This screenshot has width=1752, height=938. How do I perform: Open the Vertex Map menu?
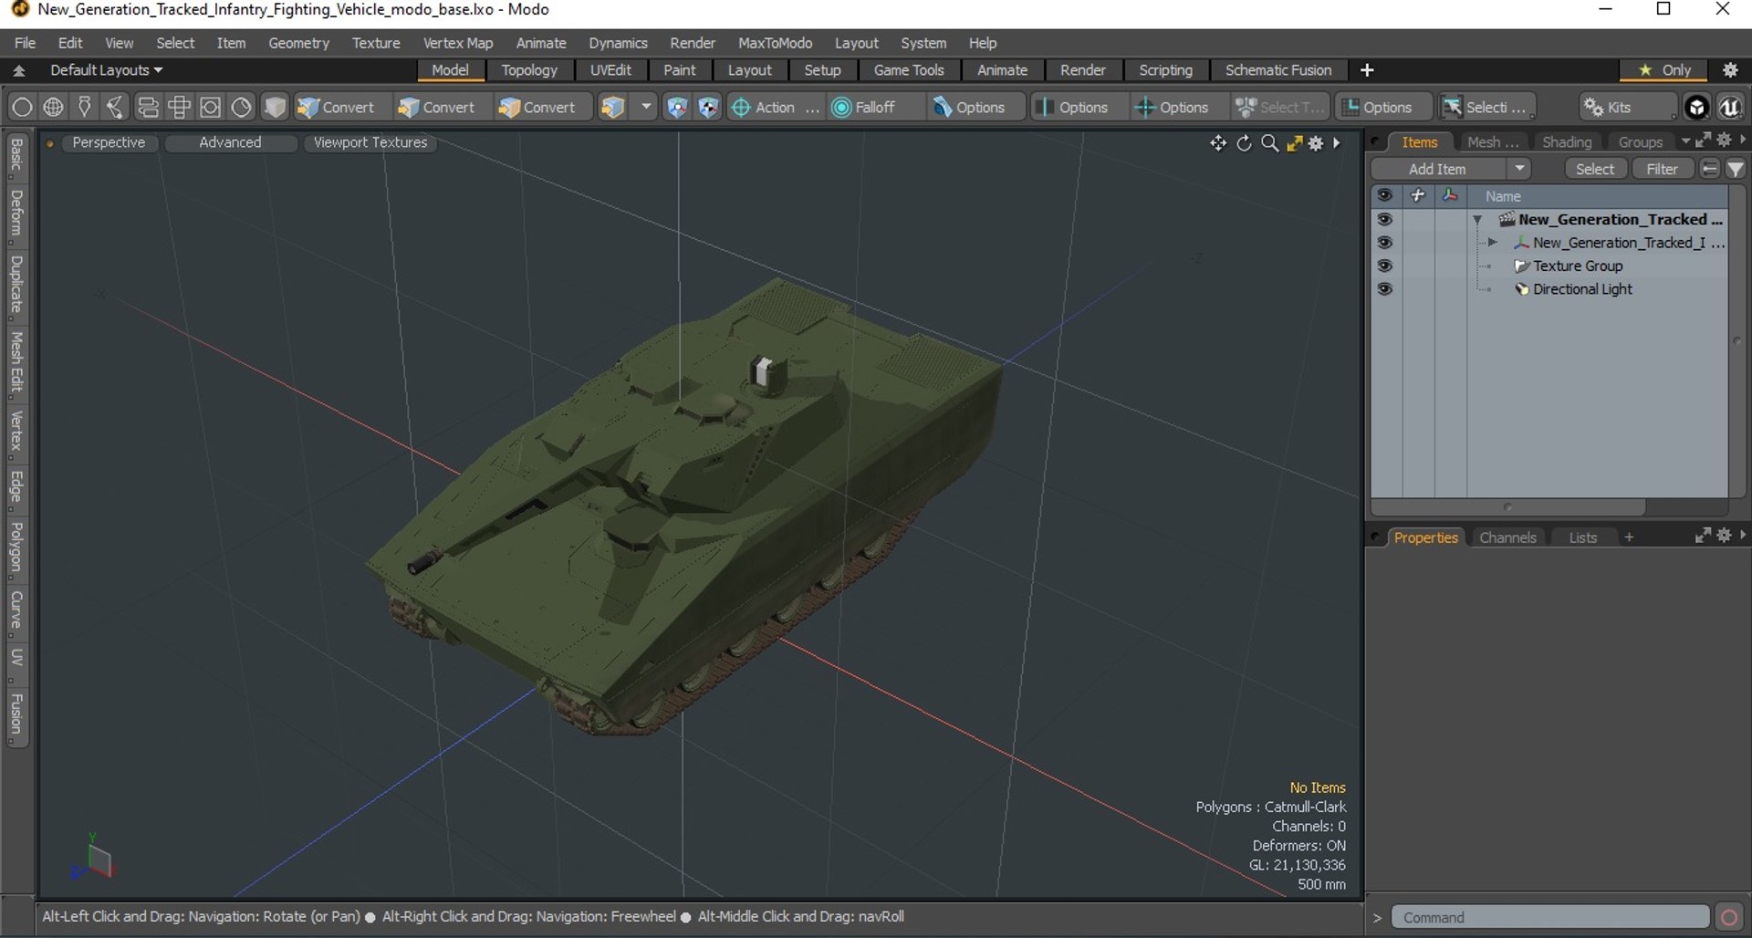click(x=457, y=43)
